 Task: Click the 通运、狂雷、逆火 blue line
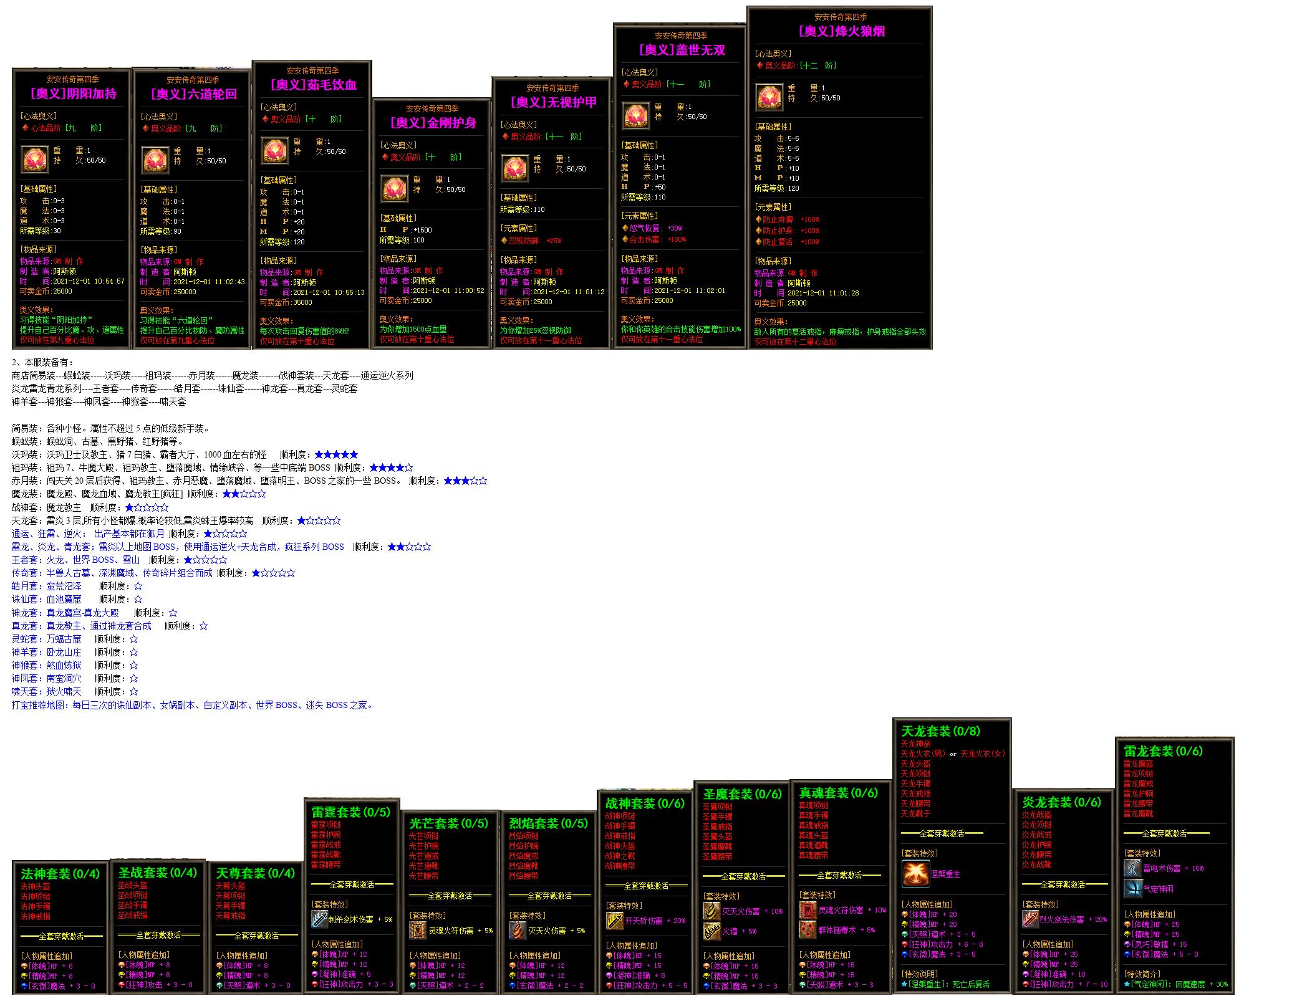(x=88, y=534)
